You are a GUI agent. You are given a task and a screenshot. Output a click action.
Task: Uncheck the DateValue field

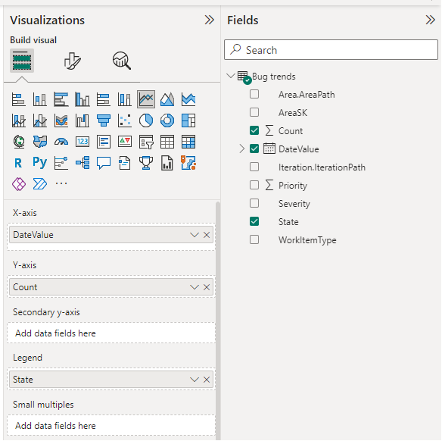click(254, 149)
